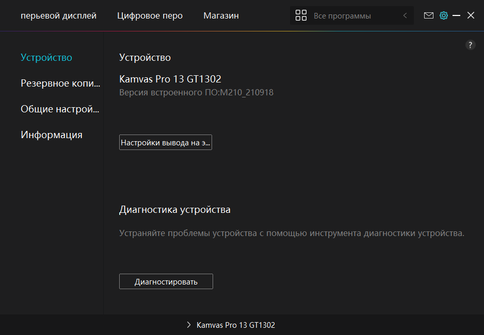Open the Магазин tab
This screenshot has width=484, height=335.
tap(221, 15)
